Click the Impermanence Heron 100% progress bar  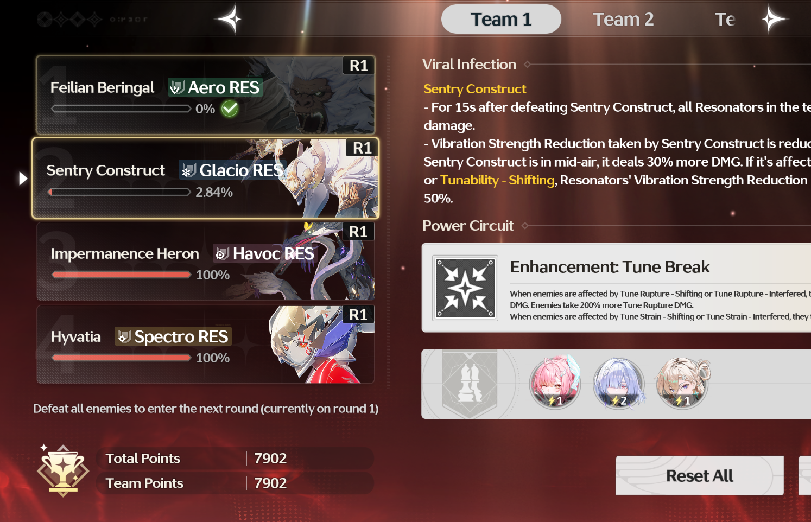tap(121, 275)
